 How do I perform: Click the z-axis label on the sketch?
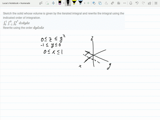[x=92, y=39]
